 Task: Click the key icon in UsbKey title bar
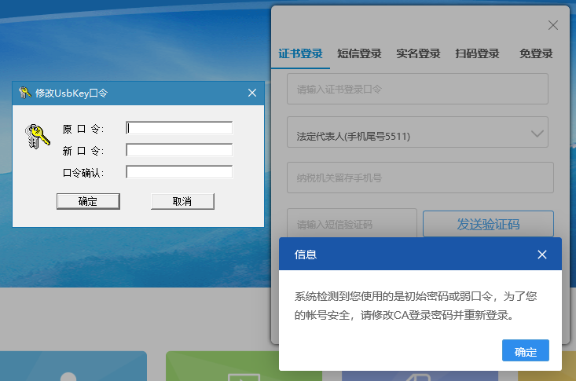(x=24, y=93)
